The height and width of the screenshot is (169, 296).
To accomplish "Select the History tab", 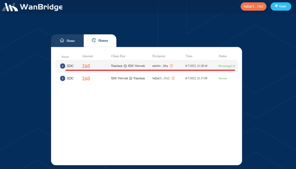I will pos(100,41).
